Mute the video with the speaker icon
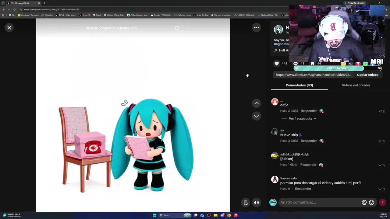This screenshot has height=219, width=390. [x=257, y=203]
